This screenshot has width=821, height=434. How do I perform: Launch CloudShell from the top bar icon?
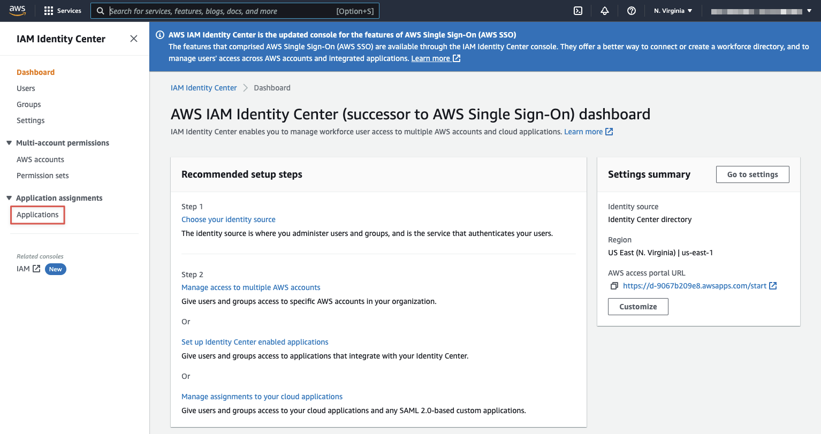(x=578, y=11)
